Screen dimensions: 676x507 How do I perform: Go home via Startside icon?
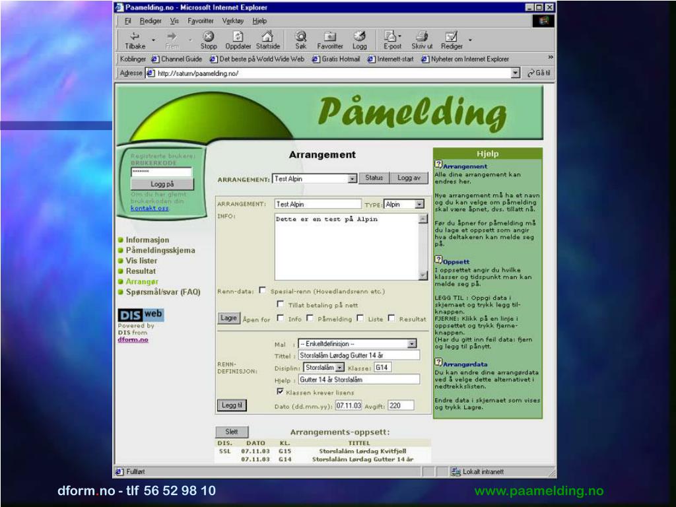[x=268, y=36]
